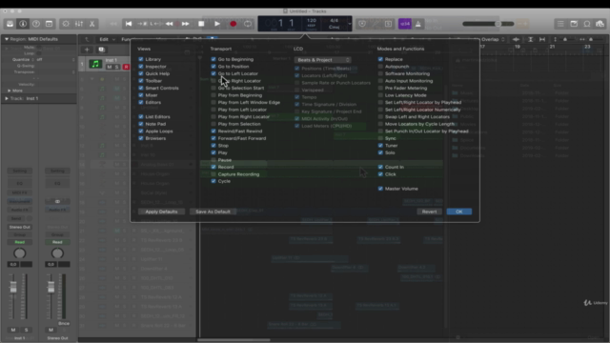Click the Bnce bounce button on output strip
The width and height of the screenshot is (610, 343).
64,323
